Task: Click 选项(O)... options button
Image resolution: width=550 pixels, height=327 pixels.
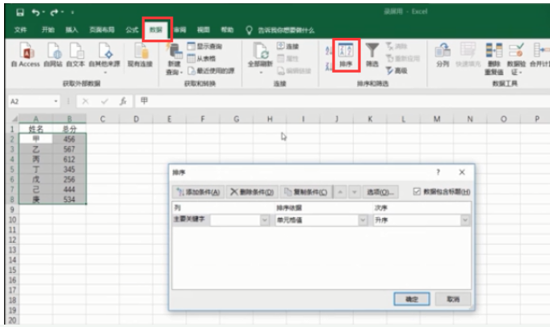Action: (380, 192)
